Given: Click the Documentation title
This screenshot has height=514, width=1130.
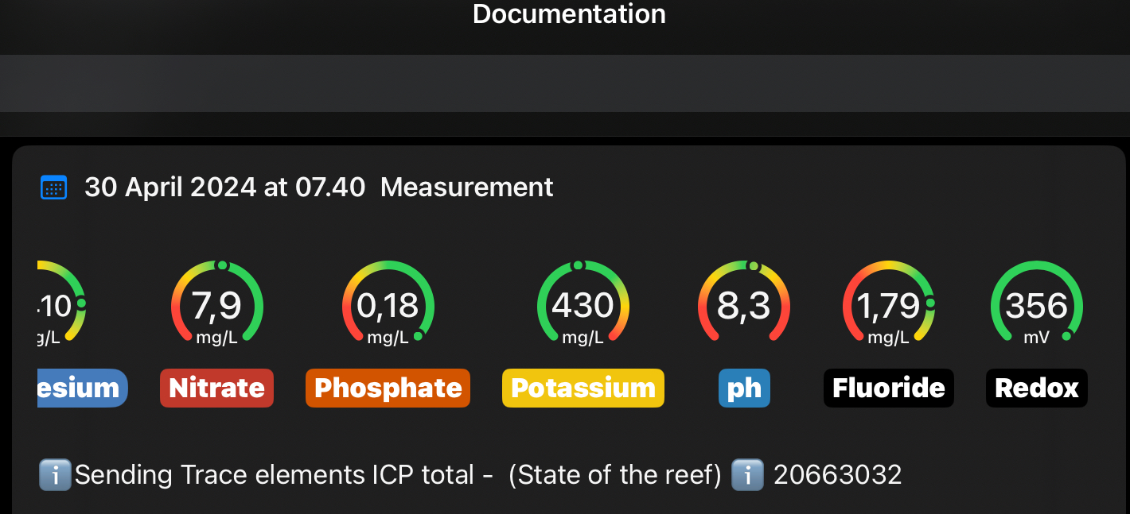Looking at the screenshot, I should click(569, 14).
